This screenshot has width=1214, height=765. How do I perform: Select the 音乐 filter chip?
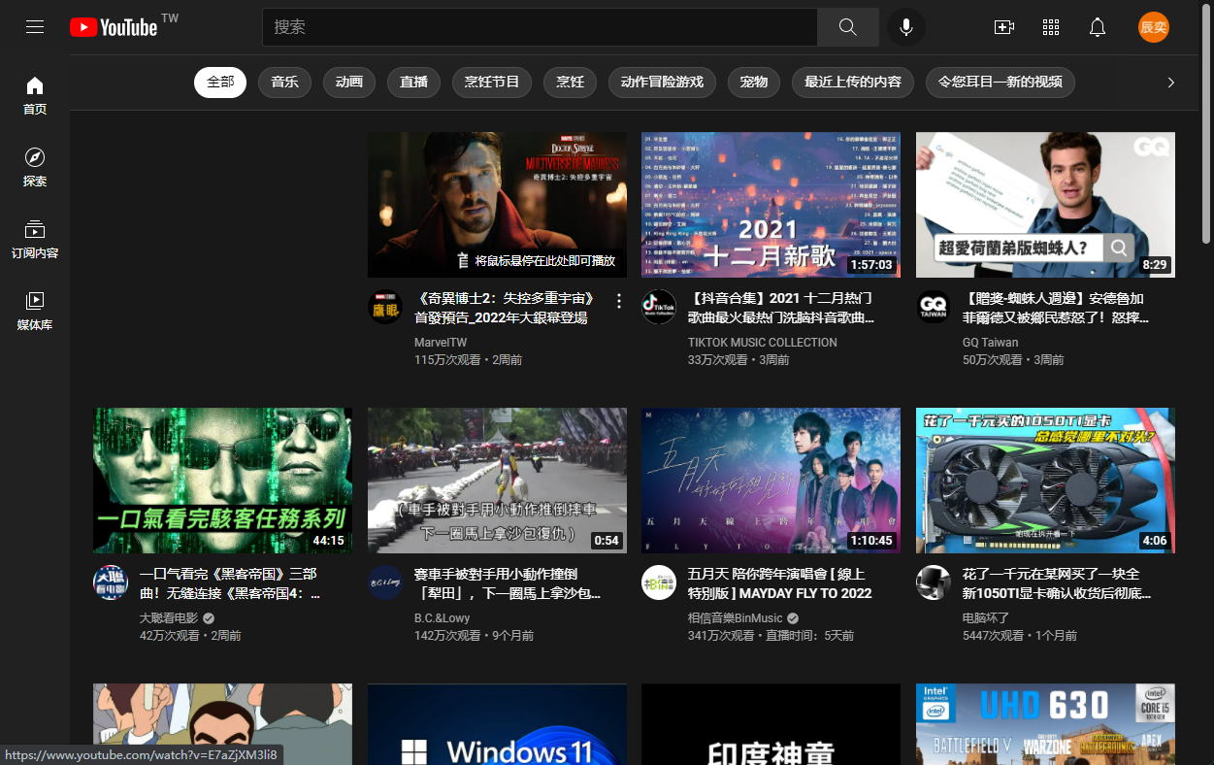pos(284,83)
